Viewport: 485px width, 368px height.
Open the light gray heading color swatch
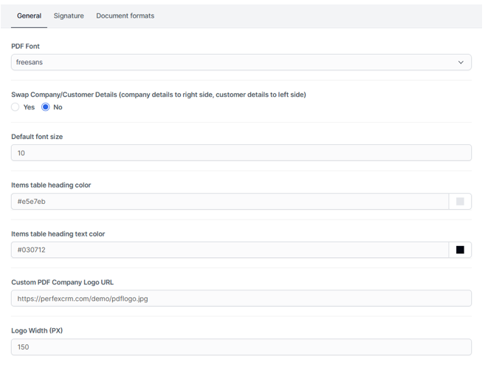460,202
